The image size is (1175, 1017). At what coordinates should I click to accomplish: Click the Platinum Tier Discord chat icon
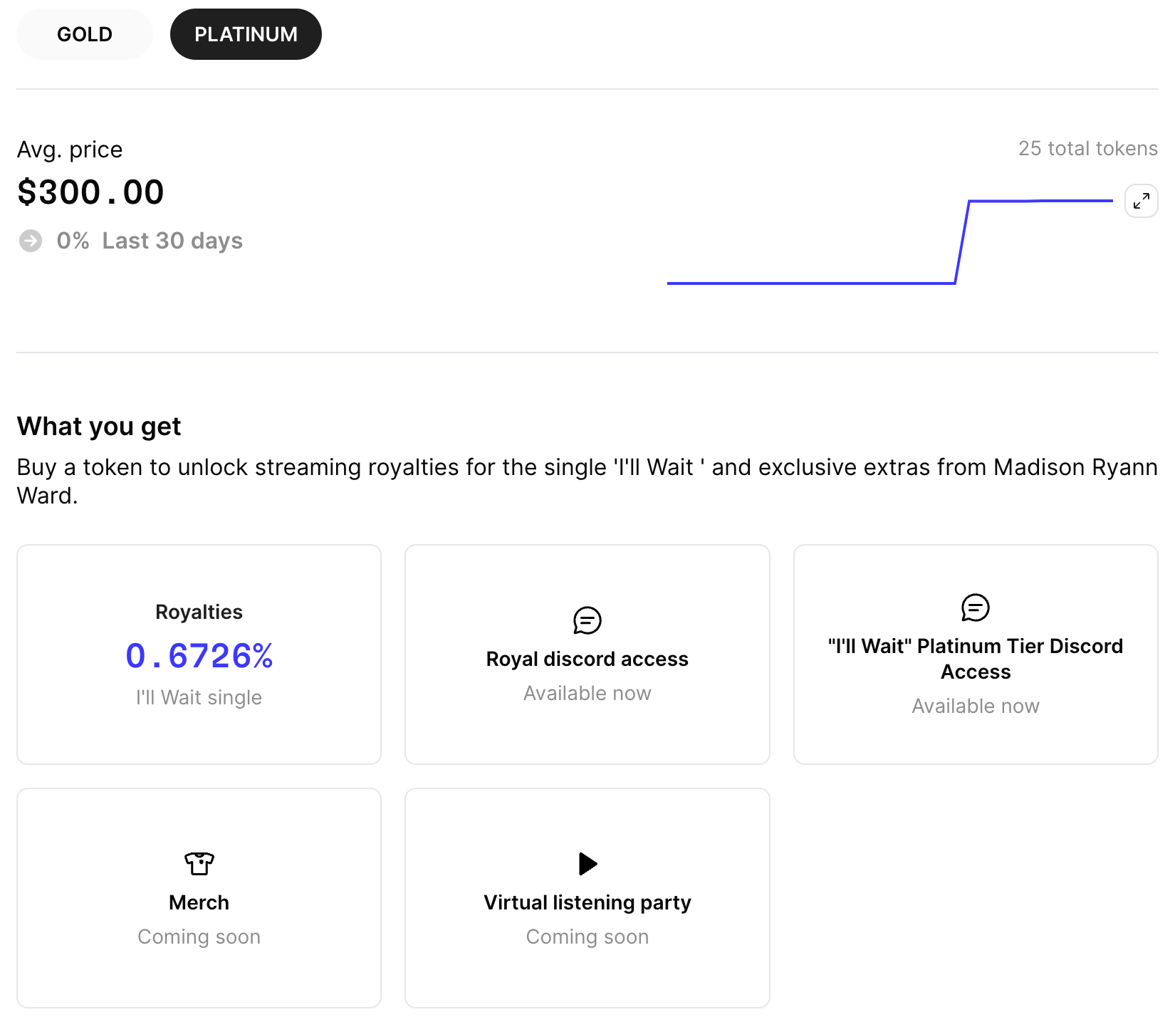(x=975, y=608)
